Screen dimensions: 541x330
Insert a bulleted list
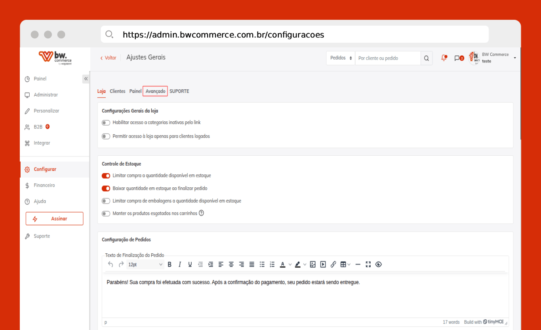pyautogui.click(x=262, y=264)
